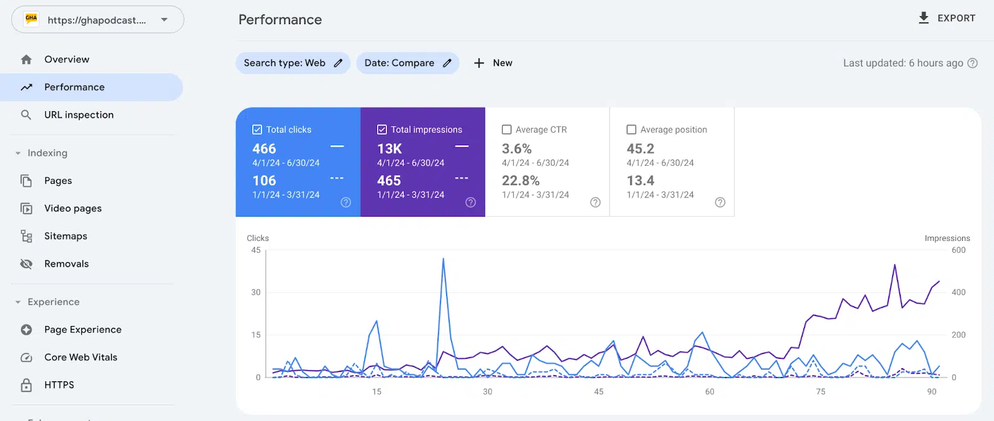Image resolution: width=994 pixels, height=421 pixels.
Task: Click the Sitemaps icon in sidebar
Action: (26, 236)
